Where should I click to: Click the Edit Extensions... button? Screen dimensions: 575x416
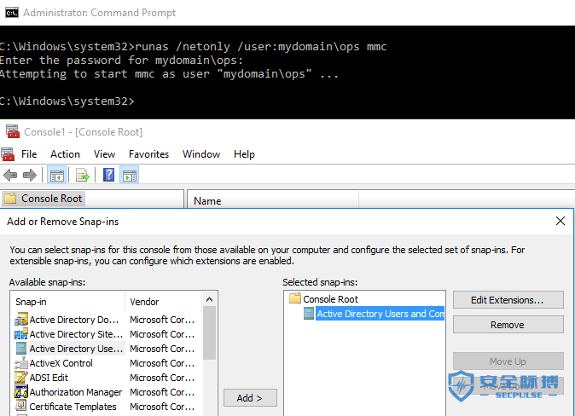click(508, 300)
